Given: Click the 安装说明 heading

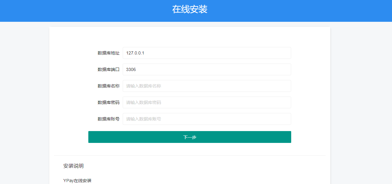Looking at the screenshot, I should pyautogui.click(x=73, y=166).
